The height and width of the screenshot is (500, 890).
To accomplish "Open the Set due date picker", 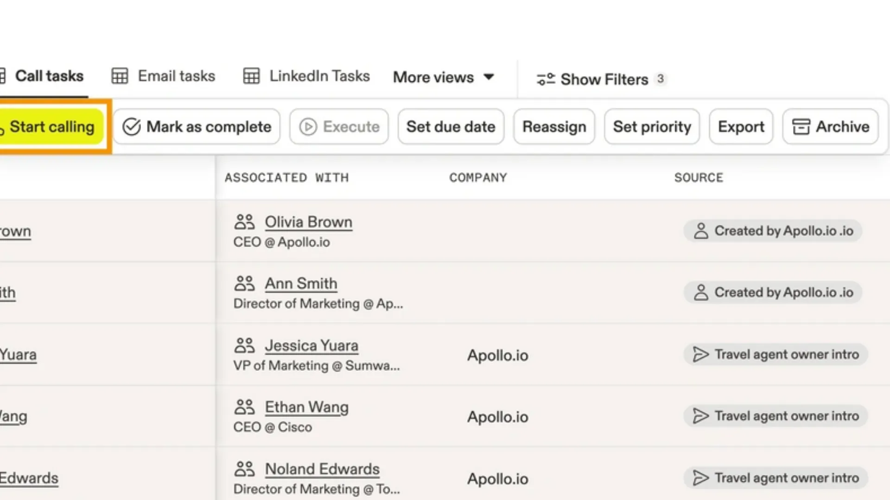I will tap(451, 126).
